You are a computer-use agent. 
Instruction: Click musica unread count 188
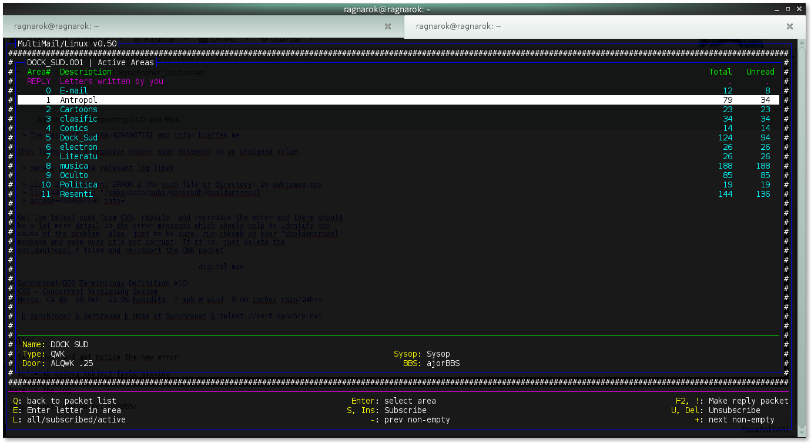(763, 166)
